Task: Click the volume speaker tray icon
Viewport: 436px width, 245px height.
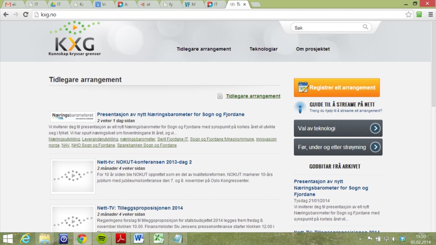Action: click(x=394, y=239)
